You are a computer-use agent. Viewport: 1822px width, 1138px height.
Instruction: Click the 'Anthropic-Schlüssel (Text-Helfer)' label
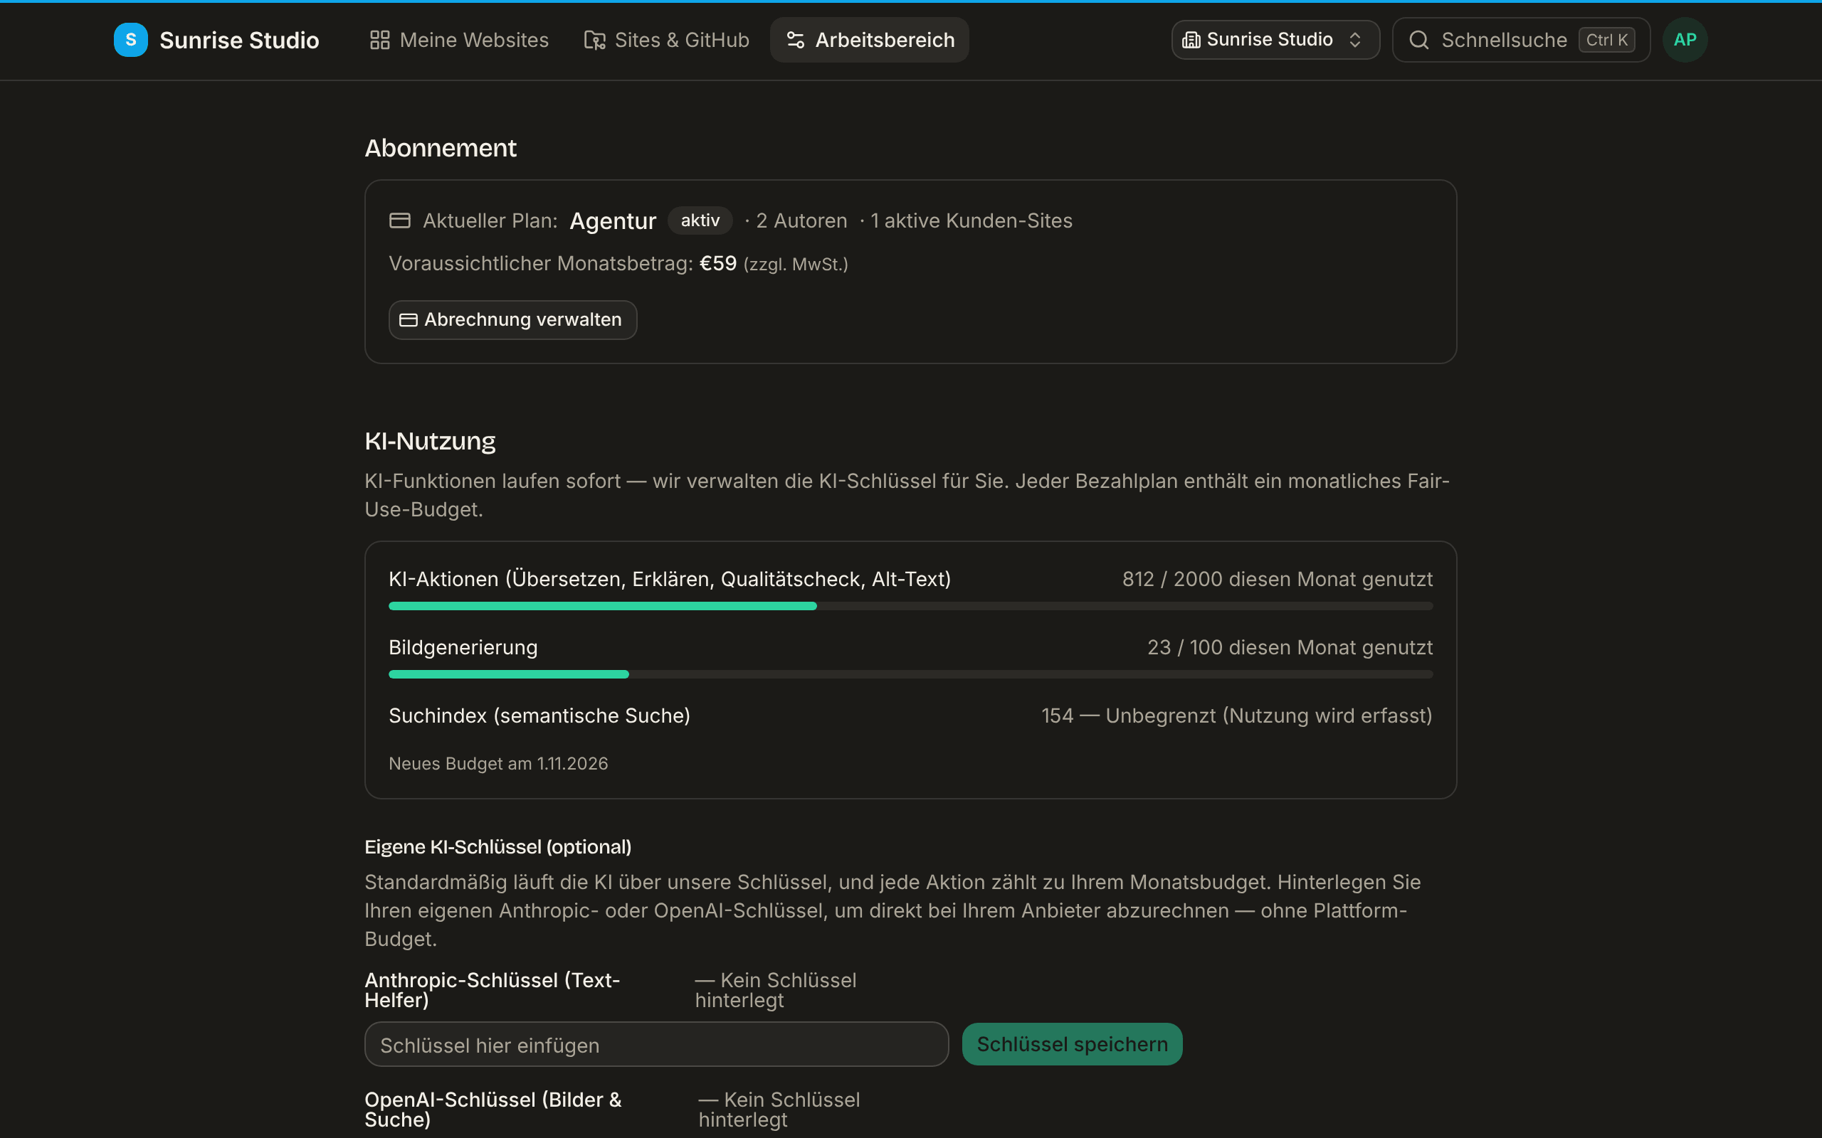click(493, 990)
